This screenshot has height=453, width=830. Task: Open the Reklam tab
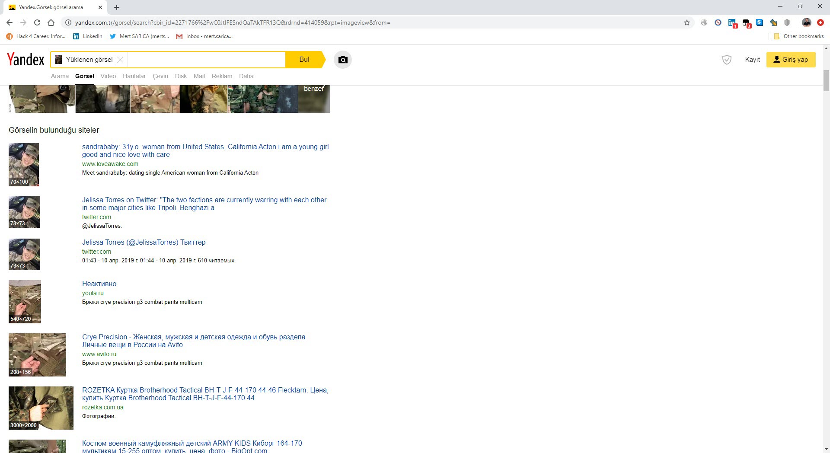[222, 76]
